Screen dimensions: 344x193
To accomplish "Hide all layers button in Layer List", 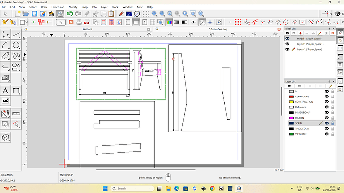I will click(x=299, y=86).
